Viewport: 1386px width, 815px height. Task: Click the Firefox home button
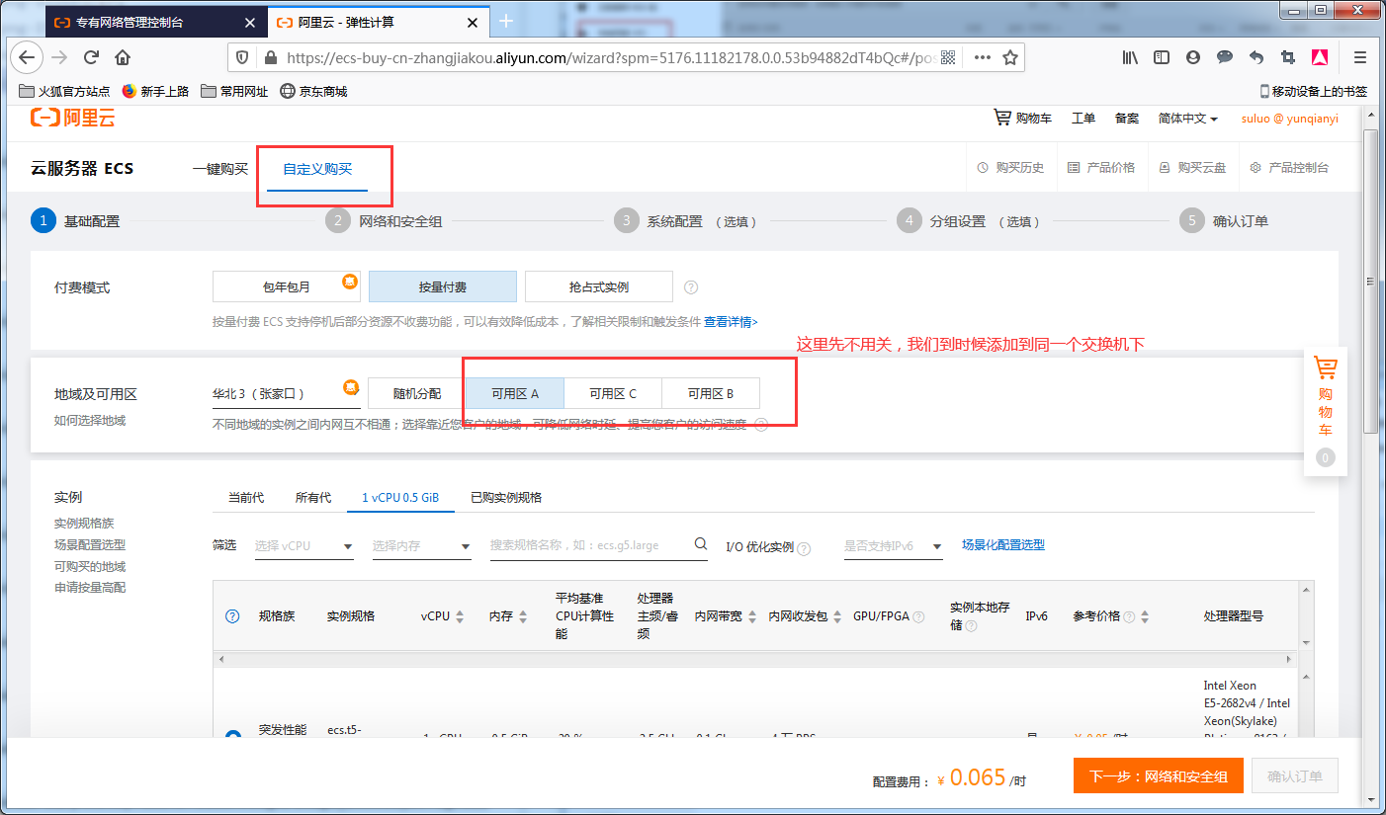pos(123,57)
